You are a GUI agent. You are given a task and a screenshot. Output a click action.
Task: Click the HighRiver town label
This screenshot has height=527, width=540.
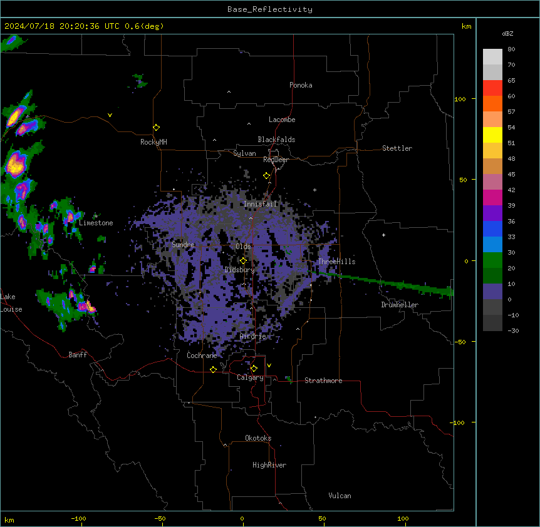[x=269, y=465]
